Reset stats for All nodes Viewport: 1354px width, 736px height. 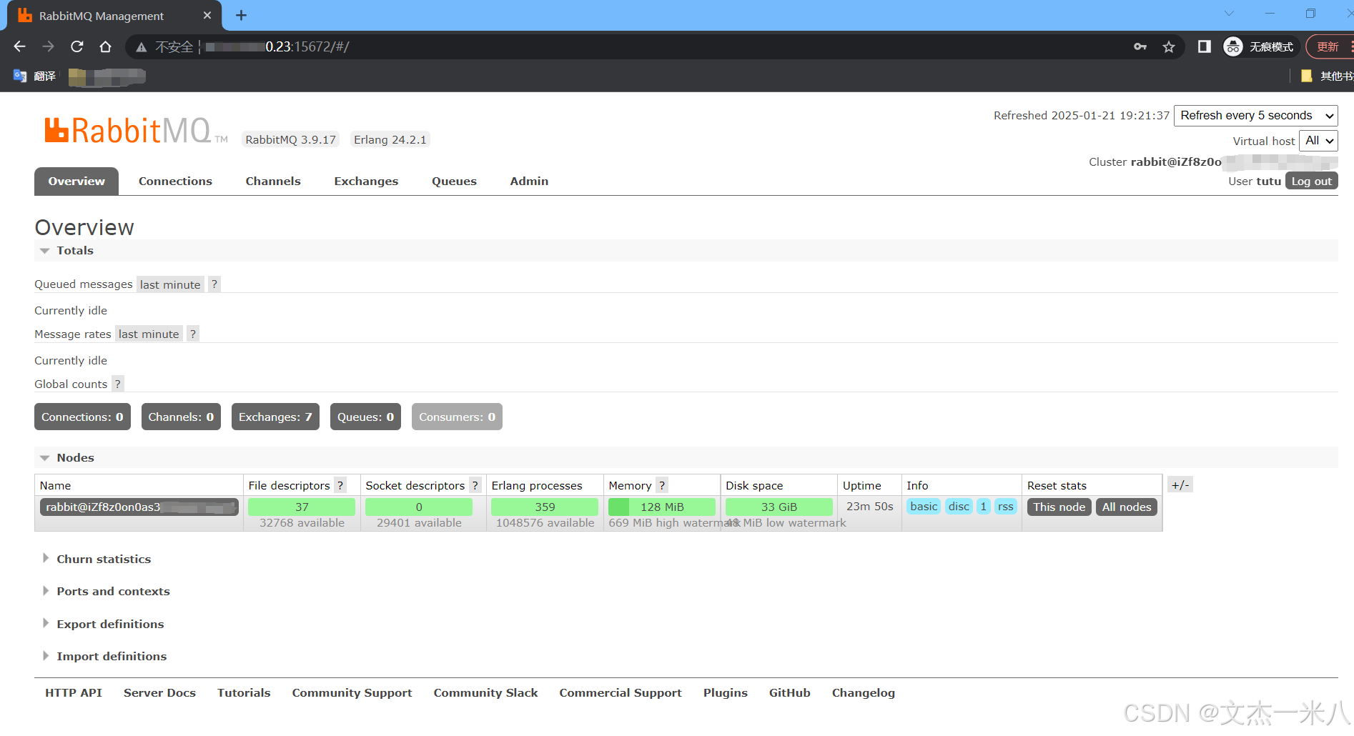(1126, 507)
